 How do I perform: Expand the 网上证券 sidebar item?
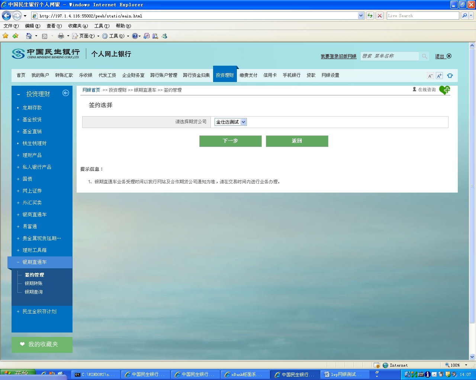(32, 191)
